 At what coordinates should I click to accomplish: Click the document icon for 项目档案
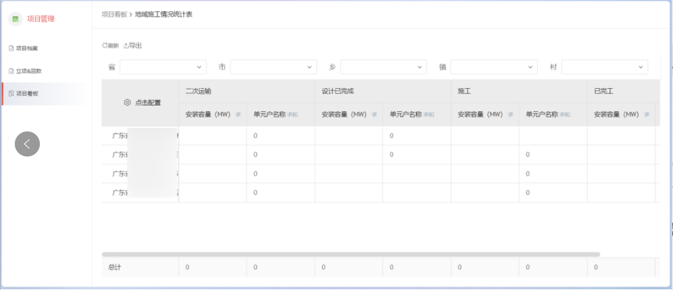point(11,48)
